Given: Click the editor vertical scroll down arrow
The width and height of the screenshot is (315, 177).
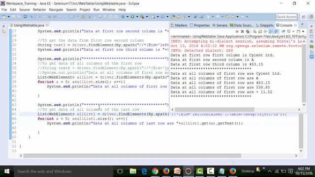Looking at the screenshot, I should pos(301,151).
